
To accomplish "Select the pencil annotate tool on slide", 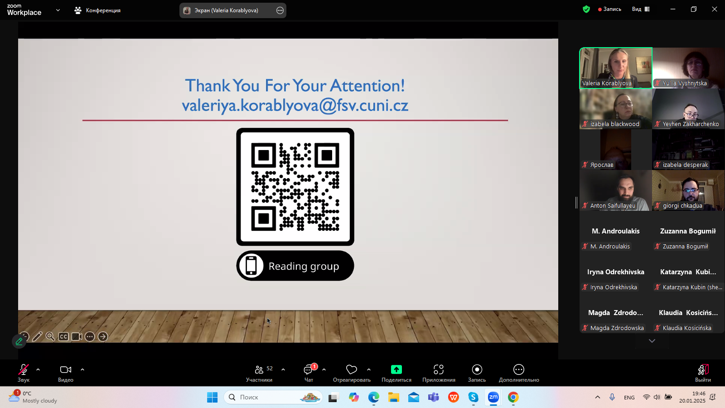I will click(38, 336).
